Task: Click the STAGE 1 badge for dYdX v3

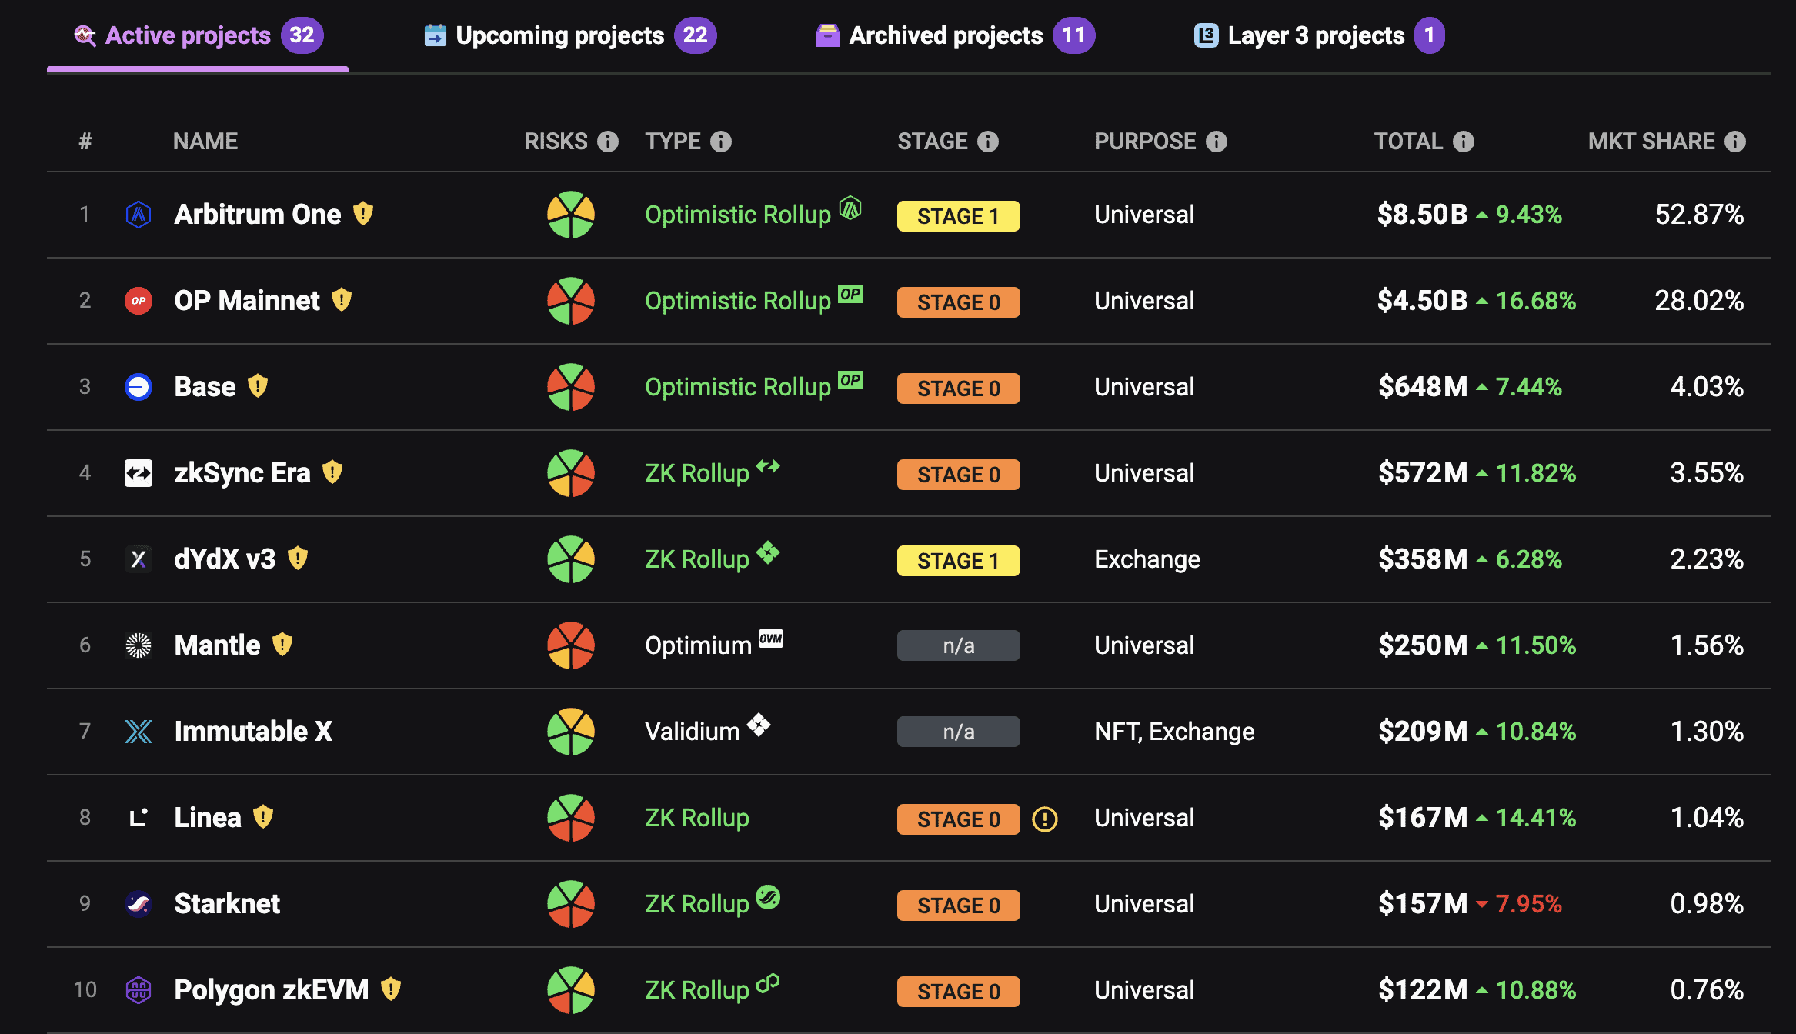Action: click(958, 561)
